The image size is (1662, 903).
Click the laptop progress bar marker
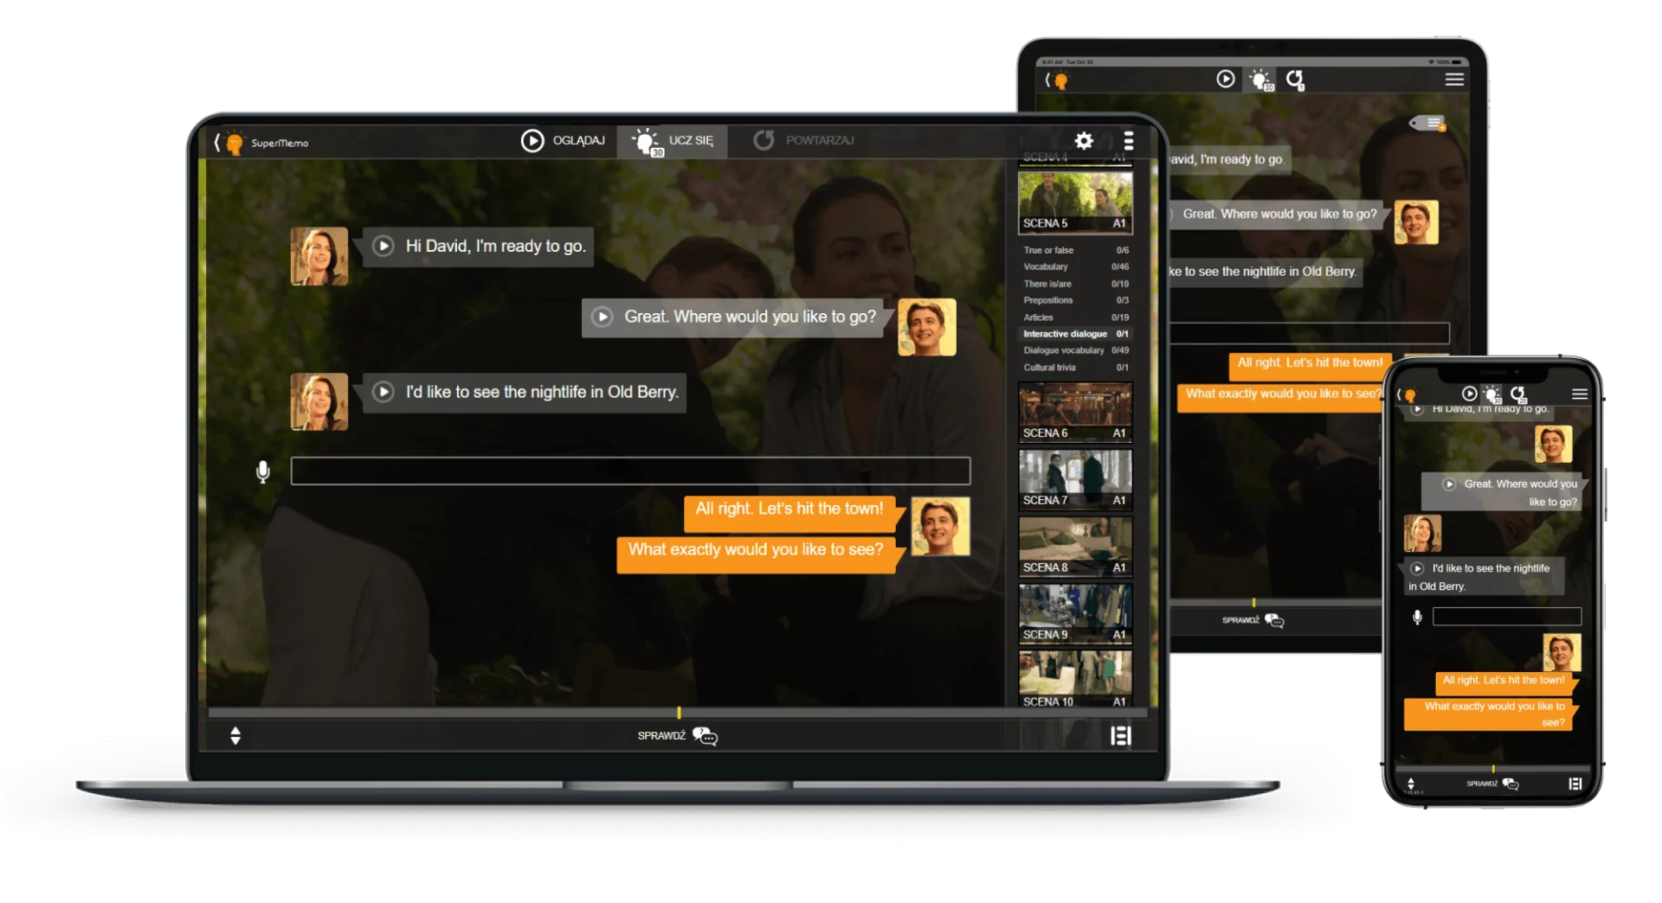tap(679, 713)
